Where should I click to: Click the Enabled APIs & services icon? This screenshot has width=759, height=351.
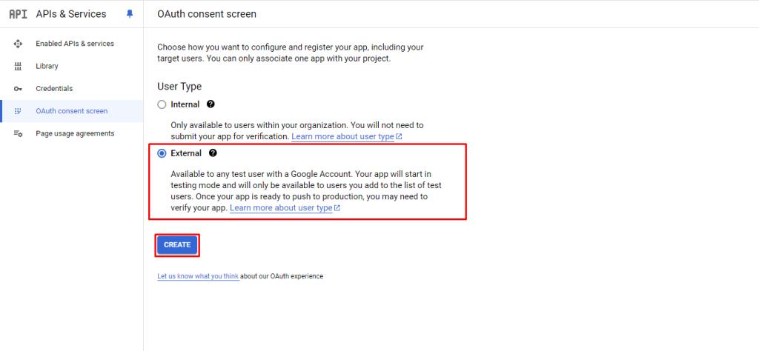click(x=18, y=44)
